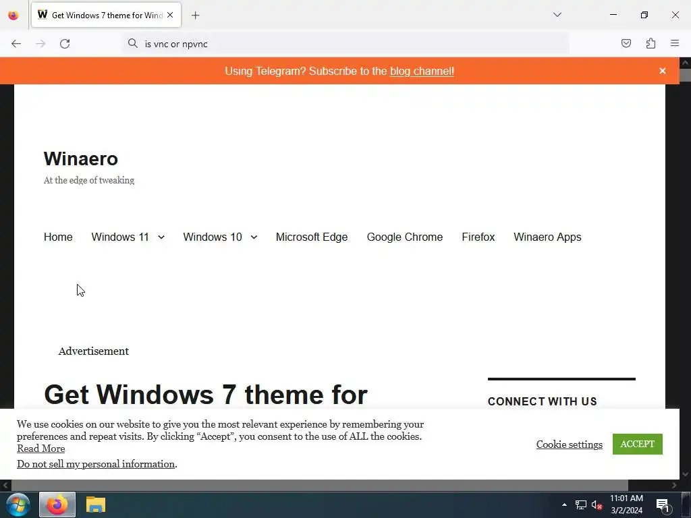Close the 'Get Windows 7 theme' tab
This screenshot has height=518, width=691.
[x=170, y=15]
